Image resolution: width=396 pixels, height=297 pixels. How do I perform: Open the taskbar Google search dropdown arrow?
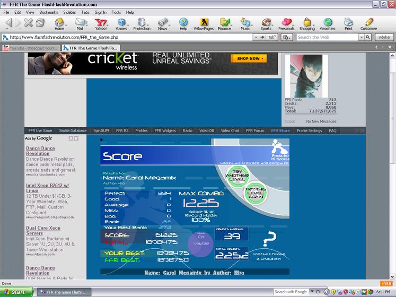(x=312, y=292)
